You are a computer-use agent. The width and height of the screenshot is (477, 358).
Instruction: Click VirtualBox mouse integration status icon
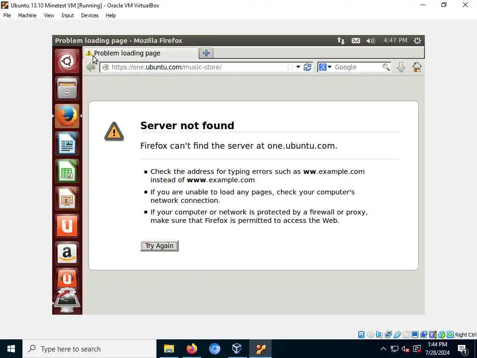click(442, 335)
